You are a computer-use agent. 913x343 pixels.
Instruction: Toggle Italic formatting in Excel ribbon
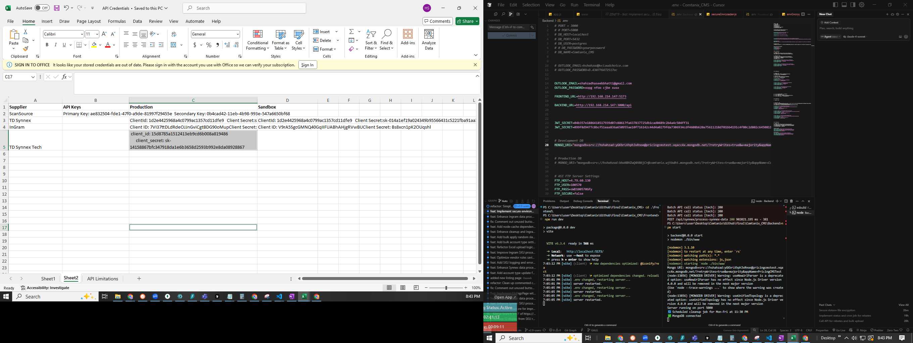point(56,45)
